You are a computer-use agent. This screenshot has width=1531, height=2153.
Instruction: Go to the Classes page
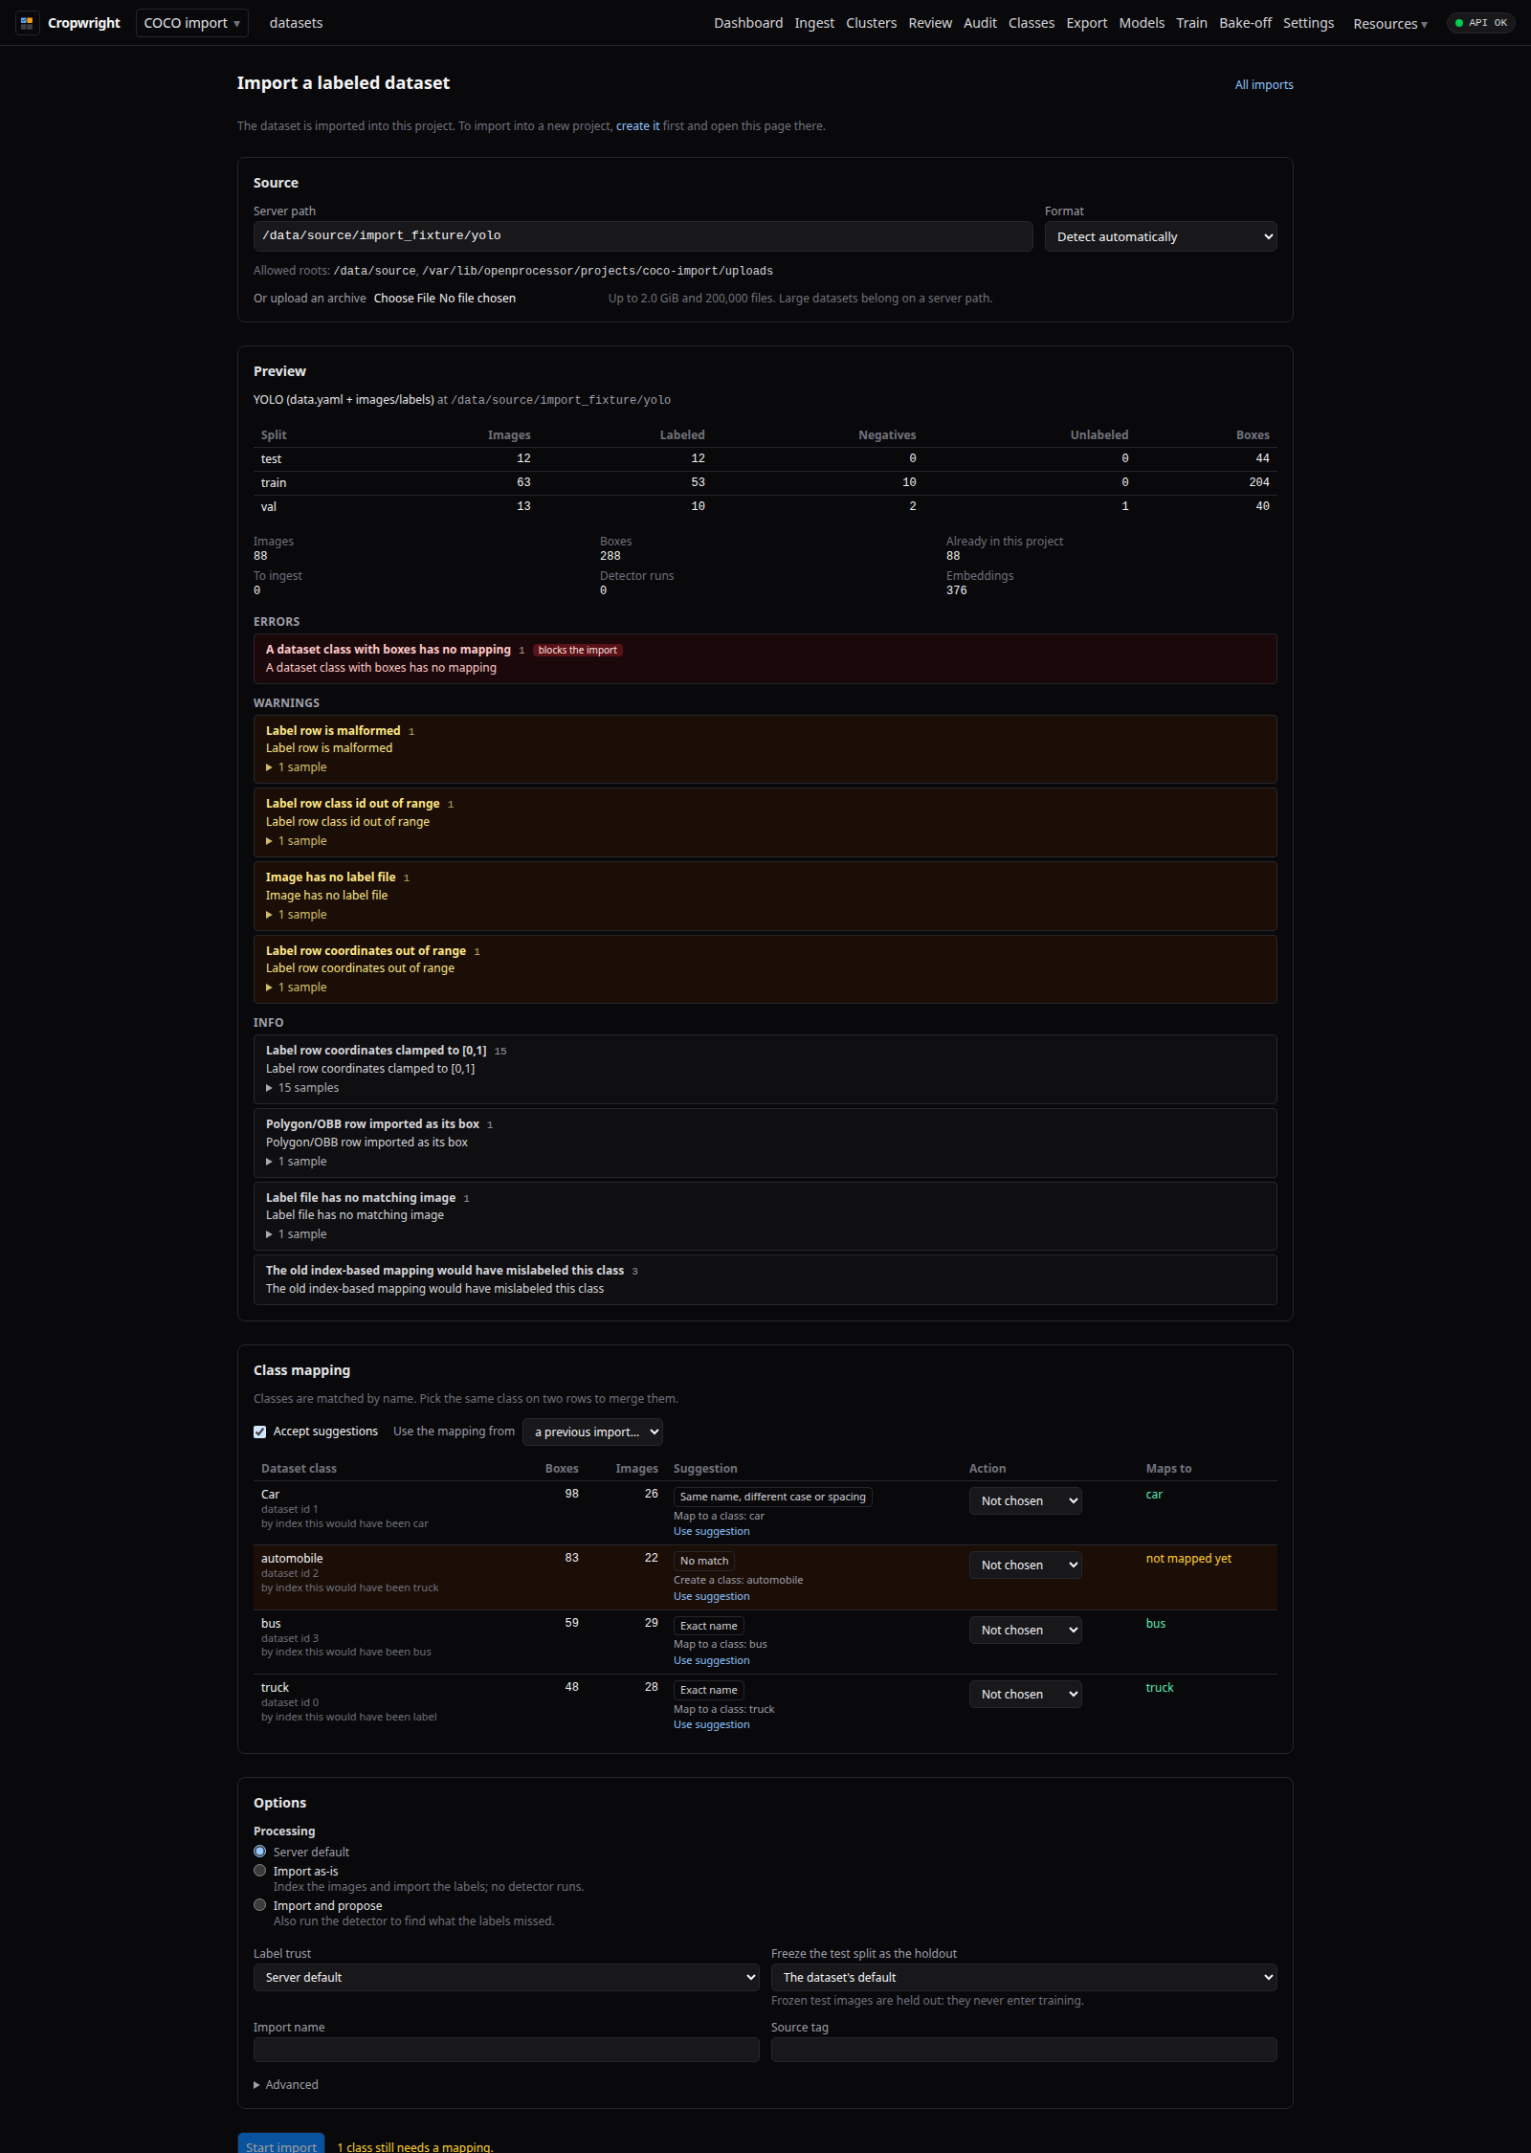(1032, 23)
